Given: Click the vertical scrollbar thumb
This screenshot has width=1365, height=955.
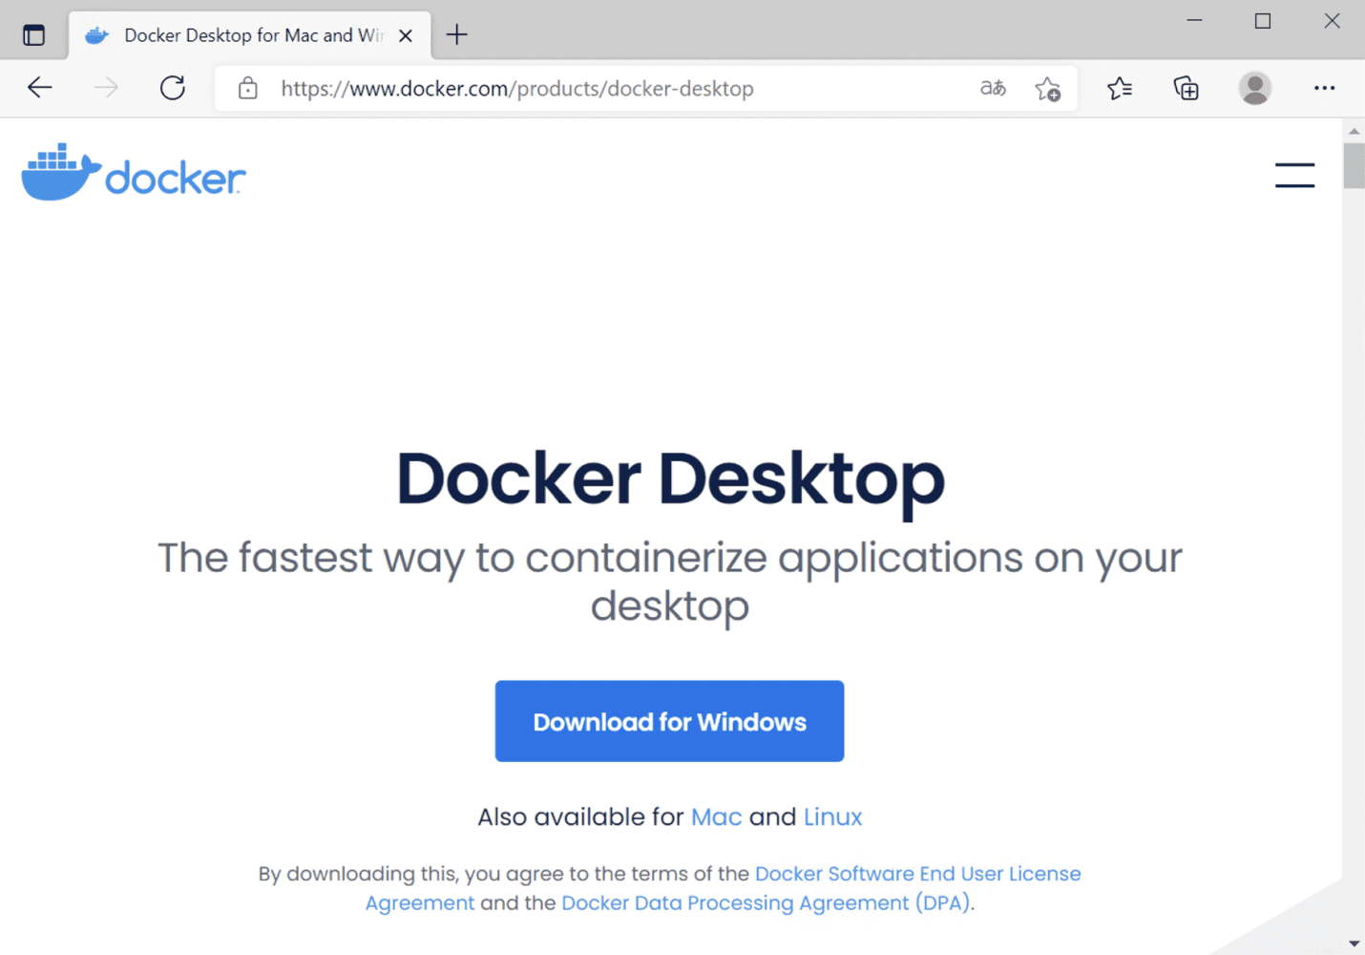Looking at the screenshot, I should click(x=1354, y=166).
